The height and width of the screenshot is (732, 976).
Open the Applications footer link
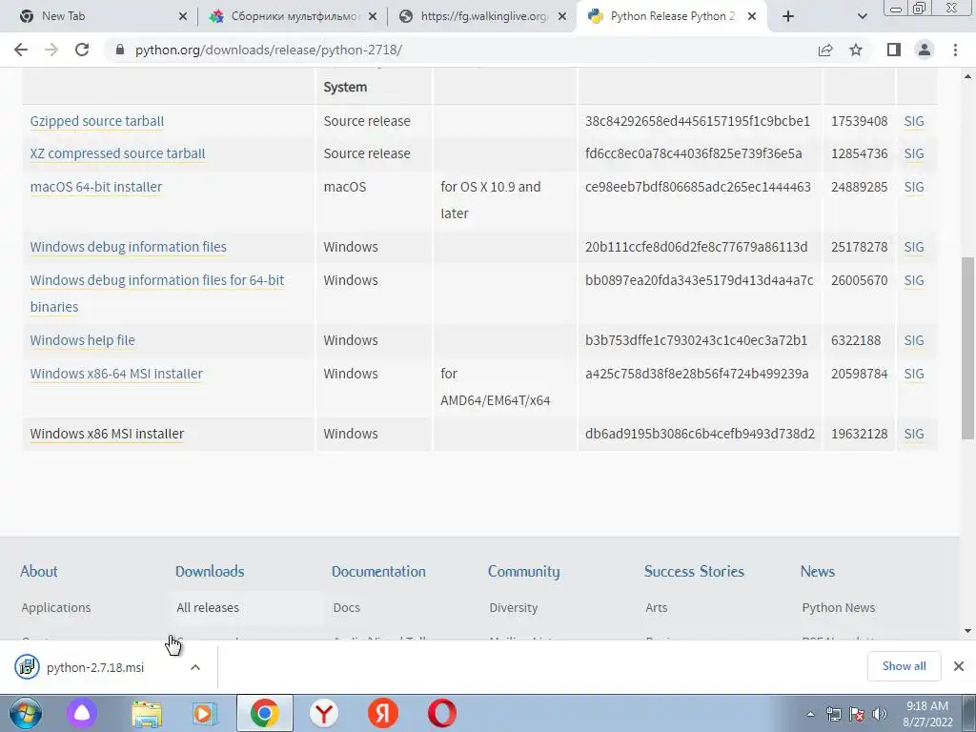(x=56, y=607)
